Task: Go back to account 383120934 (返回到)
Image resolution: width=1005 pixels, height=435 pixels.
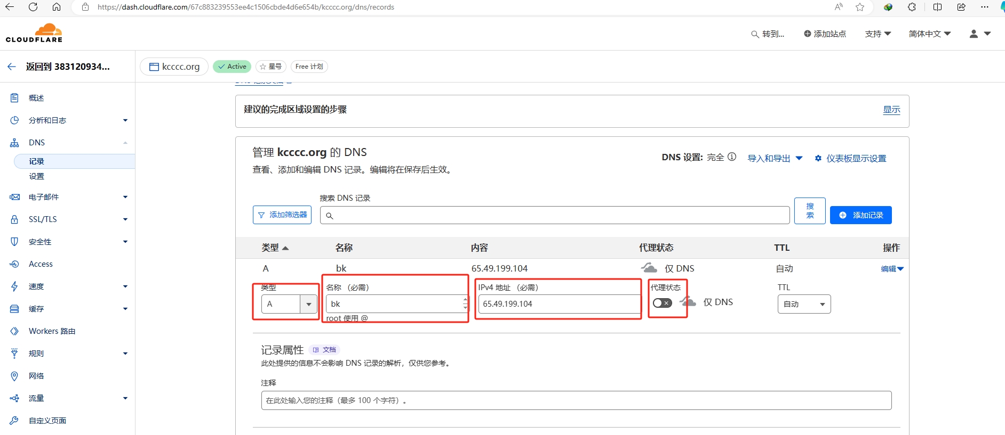Action: [x=59, y=67]
